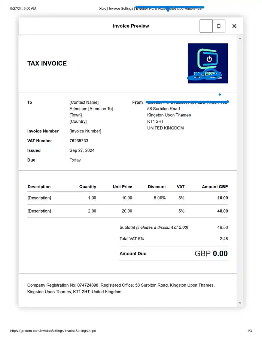Click the TAX INVOICE heading

coord(47,63)
